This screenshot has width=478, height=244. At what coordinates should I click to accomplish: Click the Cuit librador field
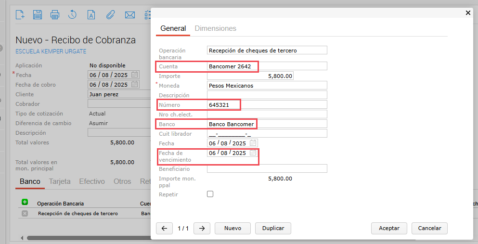point(267,133)
